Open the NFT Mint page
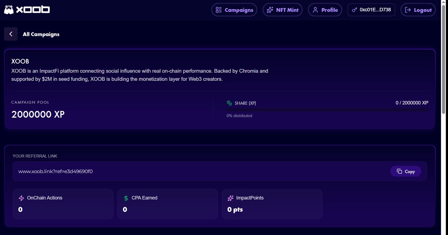The image size is (448, 235). [283, 10]
